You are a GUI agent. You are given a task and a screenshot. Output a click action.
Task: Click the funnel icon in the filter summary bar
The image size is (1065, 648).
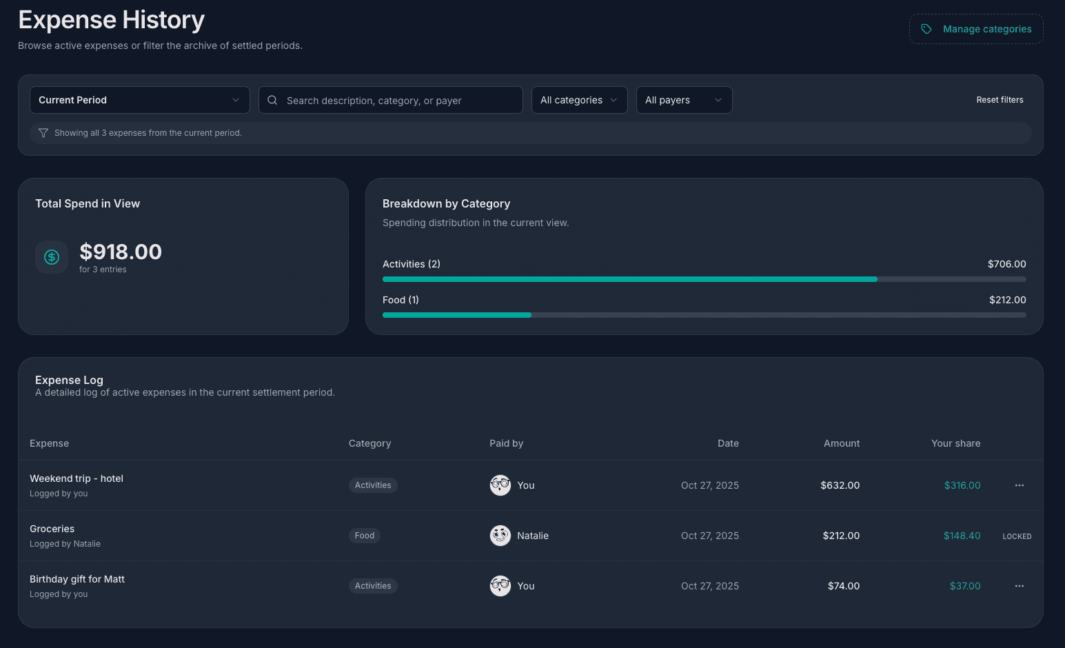point(43,132)
